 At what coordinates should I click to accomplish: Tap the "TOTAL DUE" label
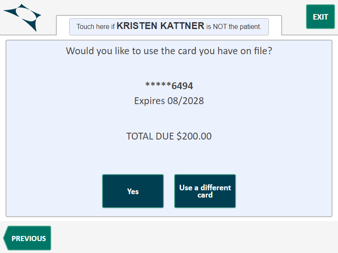coord(150,137)
